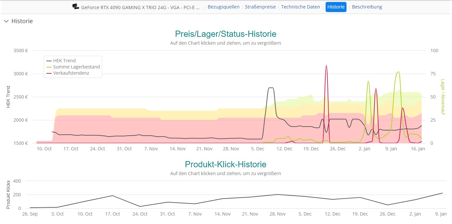The image size is (452, 224).
Task: Click the Produkt-Klick-Historie chart title
Action: point(225,164)
